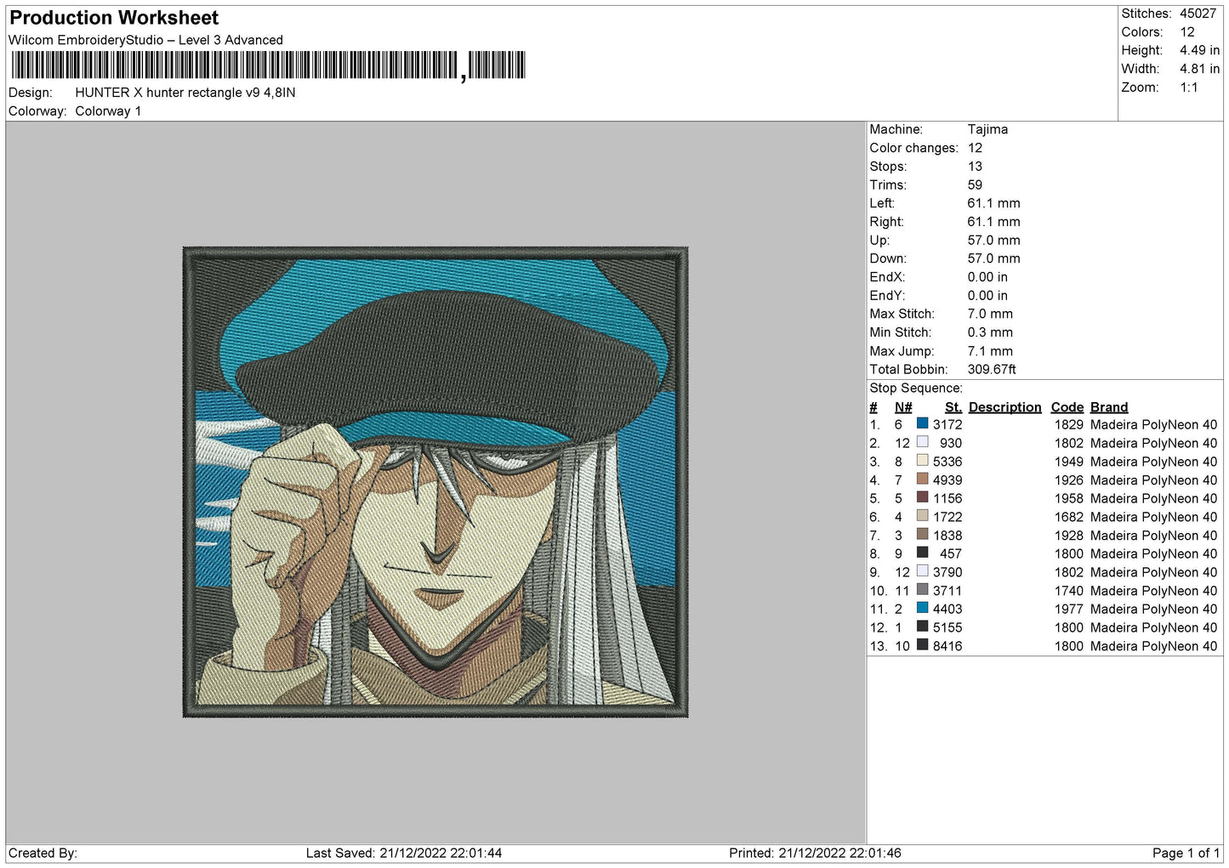Click thread code 1829 in stop row 1
Viewport: 1229px width, 868px height.
coord(1069,424)
